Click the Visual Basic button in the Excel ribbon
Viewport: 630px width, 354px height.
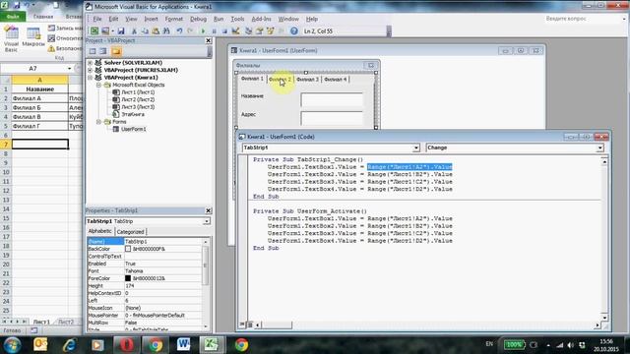11,39
